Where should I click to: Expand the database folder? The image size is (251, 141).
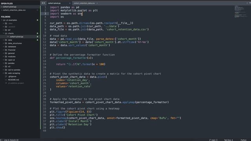click(x=4, y=47)
